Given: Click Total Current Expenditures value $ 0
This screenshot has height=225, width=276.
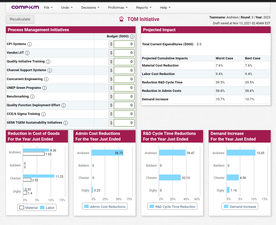Looking at the screenshot, I should tap(199, 44).
